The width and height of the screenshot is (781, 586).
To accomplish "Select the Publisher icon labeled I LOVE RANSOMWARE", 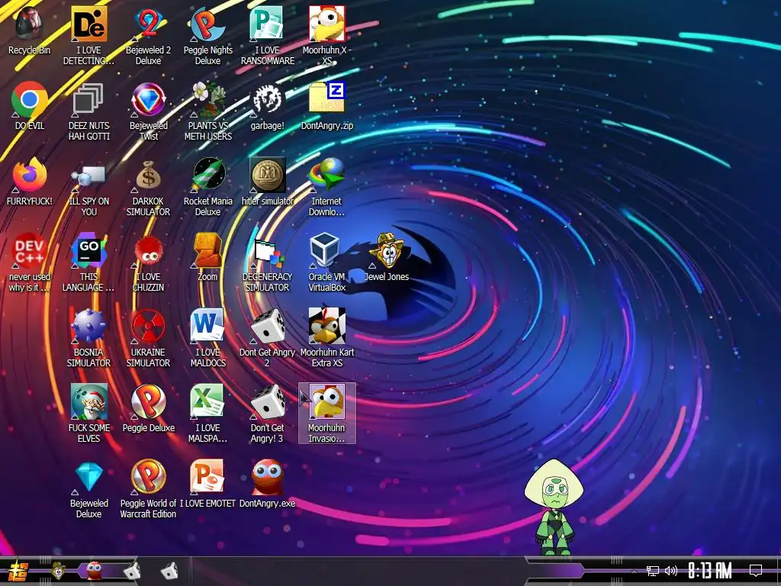I will pyautogui.click(x=268, y=37).
